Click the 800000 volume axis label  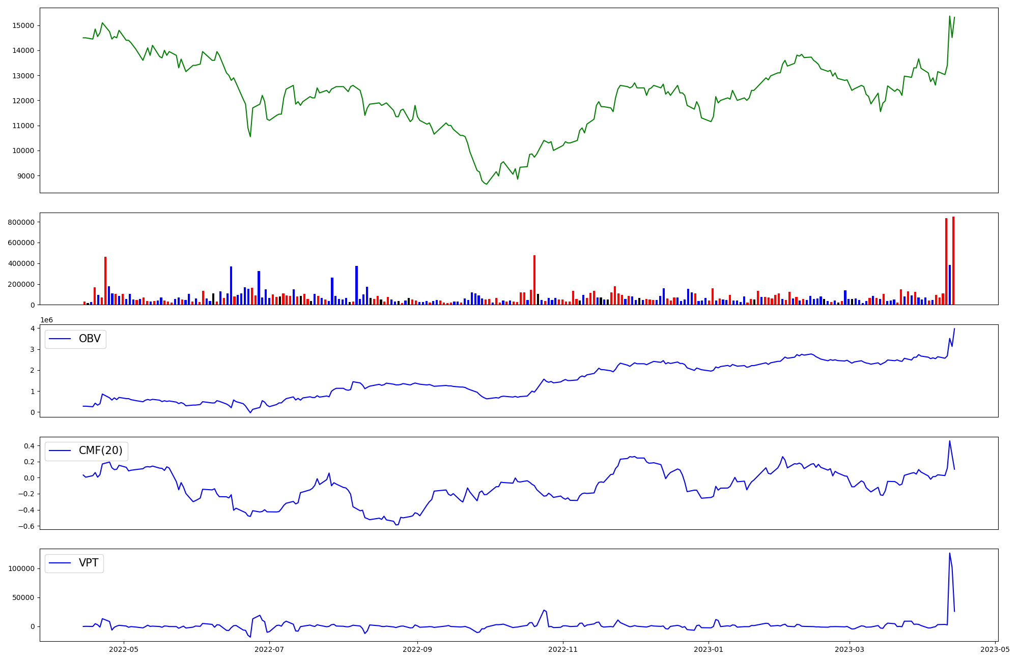tap(21, 222)
